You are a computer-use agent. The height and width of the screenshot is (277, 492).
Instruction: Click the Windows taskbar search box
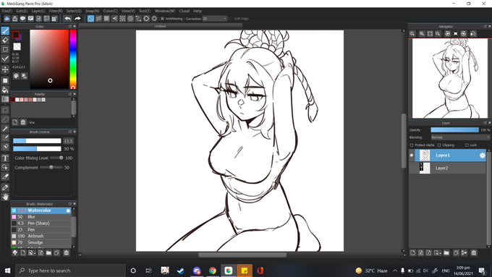70,270
